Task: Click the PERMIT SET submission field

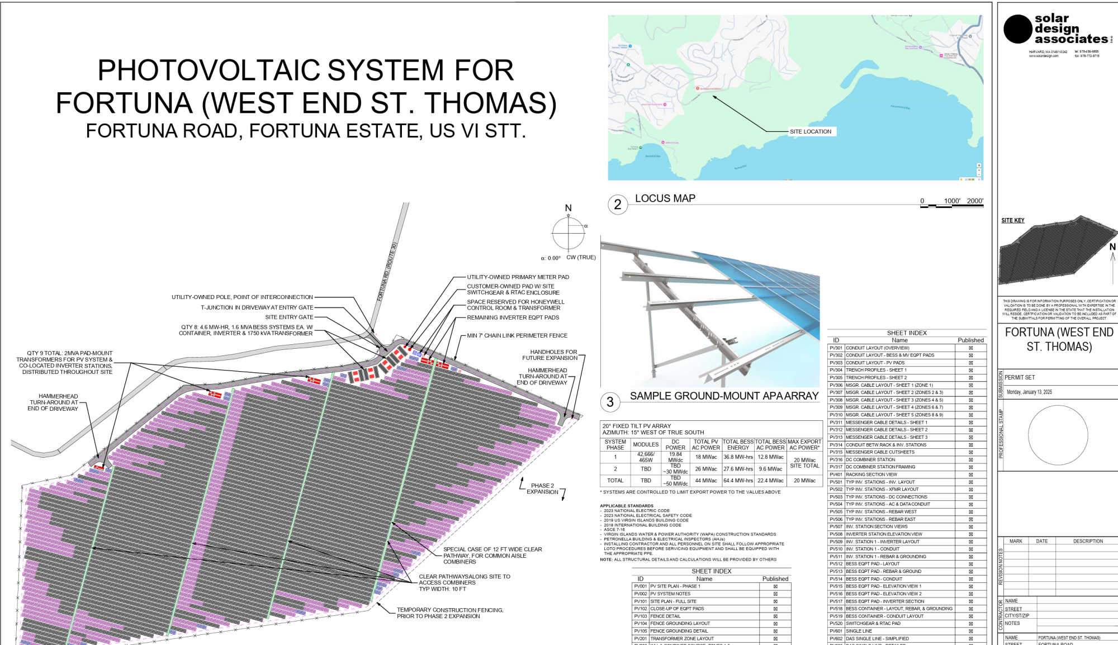Action: coord(1020,377)
